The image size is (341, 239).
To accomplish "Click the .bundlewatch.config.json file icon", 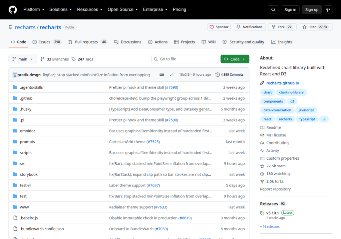I will [x=15, y=229].
